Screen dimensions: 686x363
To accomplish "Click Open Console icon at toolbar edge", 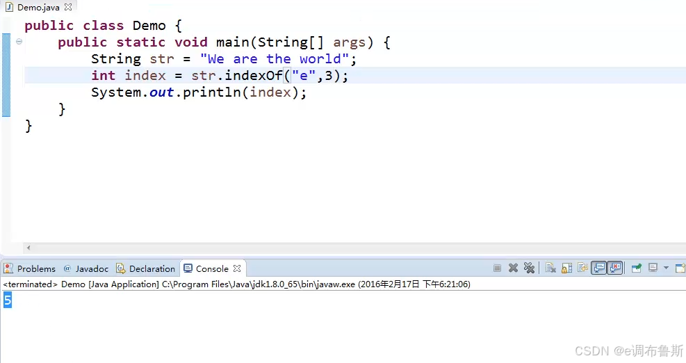I will pos(680,268).
